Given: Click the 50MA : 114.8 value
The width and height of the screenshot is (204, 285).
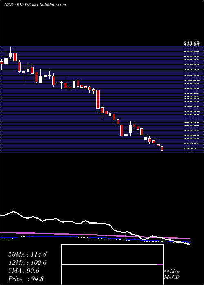Looking at the screenshot, I should click(27, 254).
